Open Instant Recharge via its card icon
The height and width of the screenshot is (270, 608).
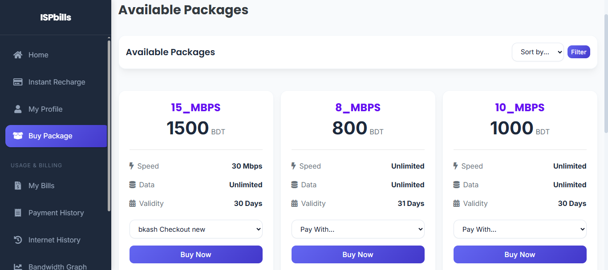click(x=17, y=82)
